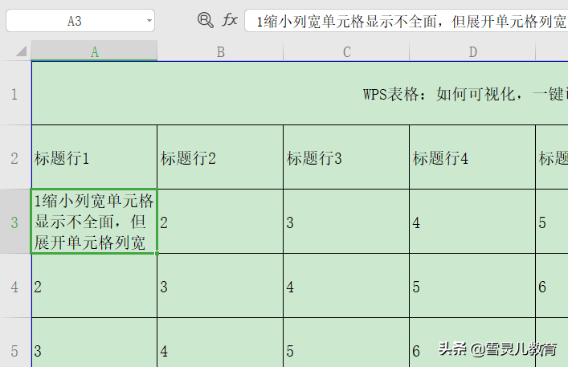The image size is (568, 367).
Task: Click cell D3 containing 4
Action: (x=472, y=222)
